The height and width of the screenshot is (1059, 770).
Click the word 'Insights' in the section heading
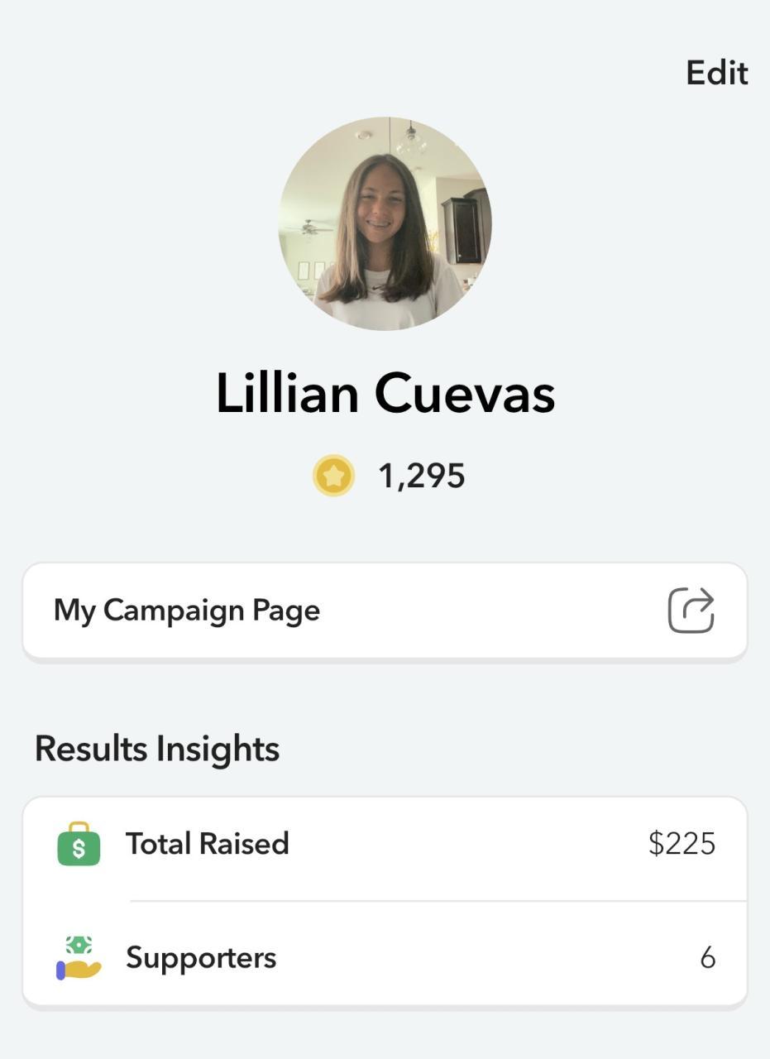tap(218, 750)
